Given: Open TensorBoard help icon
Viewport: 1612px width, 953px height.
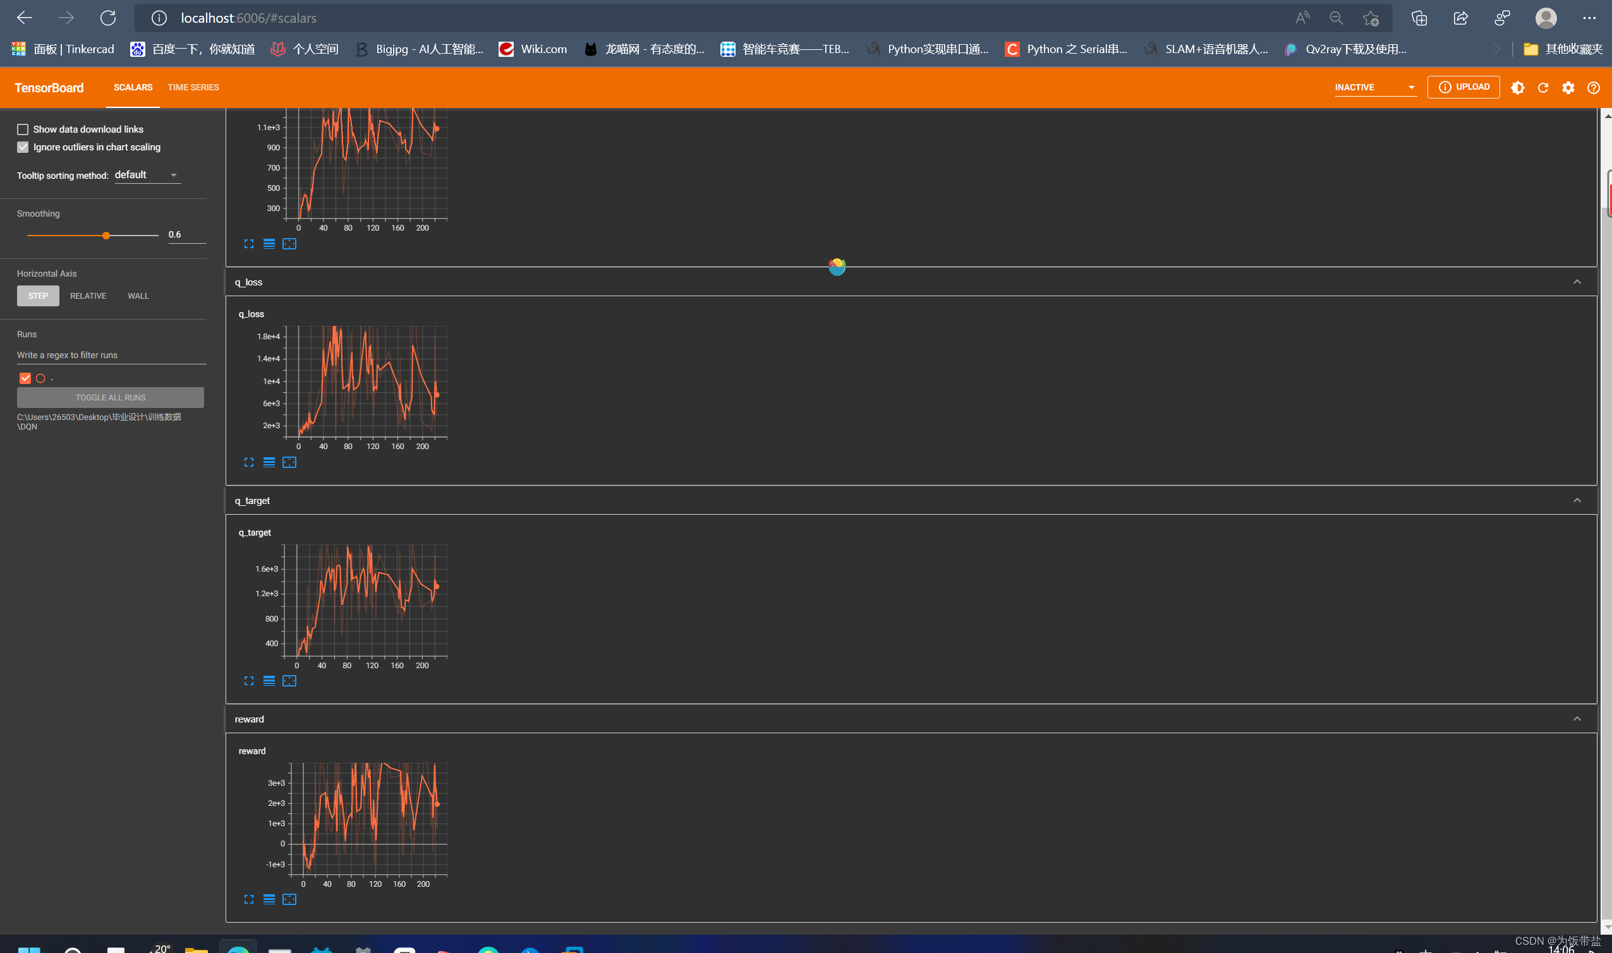Looking at the screenshot, I should (x=1592, y=87).
